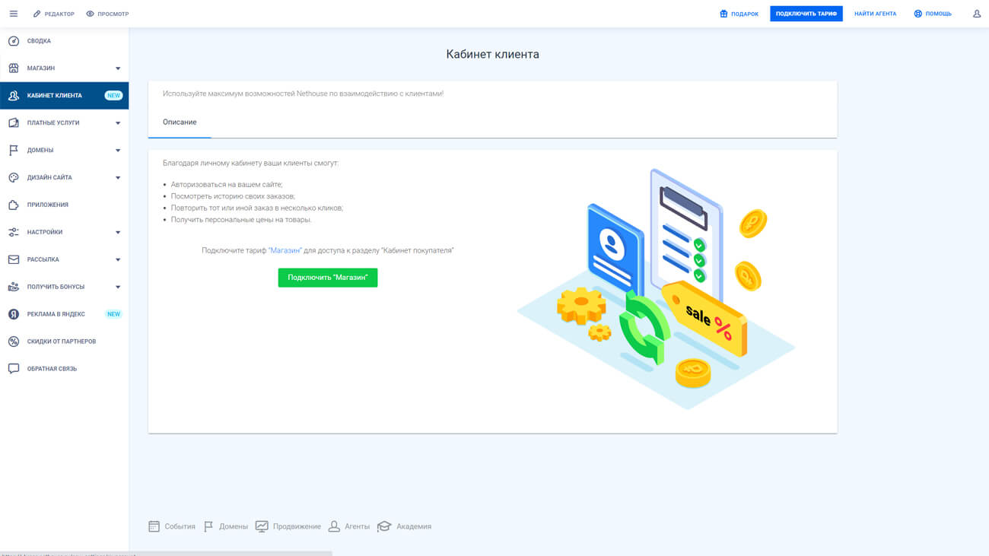The image size is (989, 556).
Task: Click the Реклама в Яндекс icon
Action: coord(14,314)
